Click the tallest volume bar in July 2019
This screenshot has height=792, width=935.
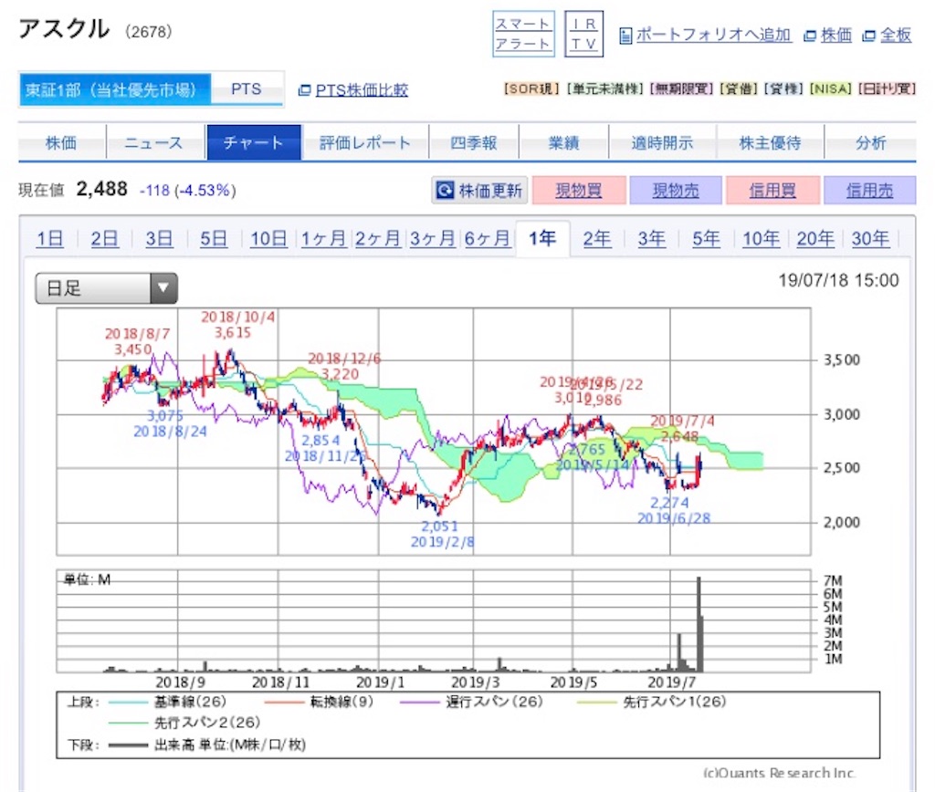click(x=699, y=624)
